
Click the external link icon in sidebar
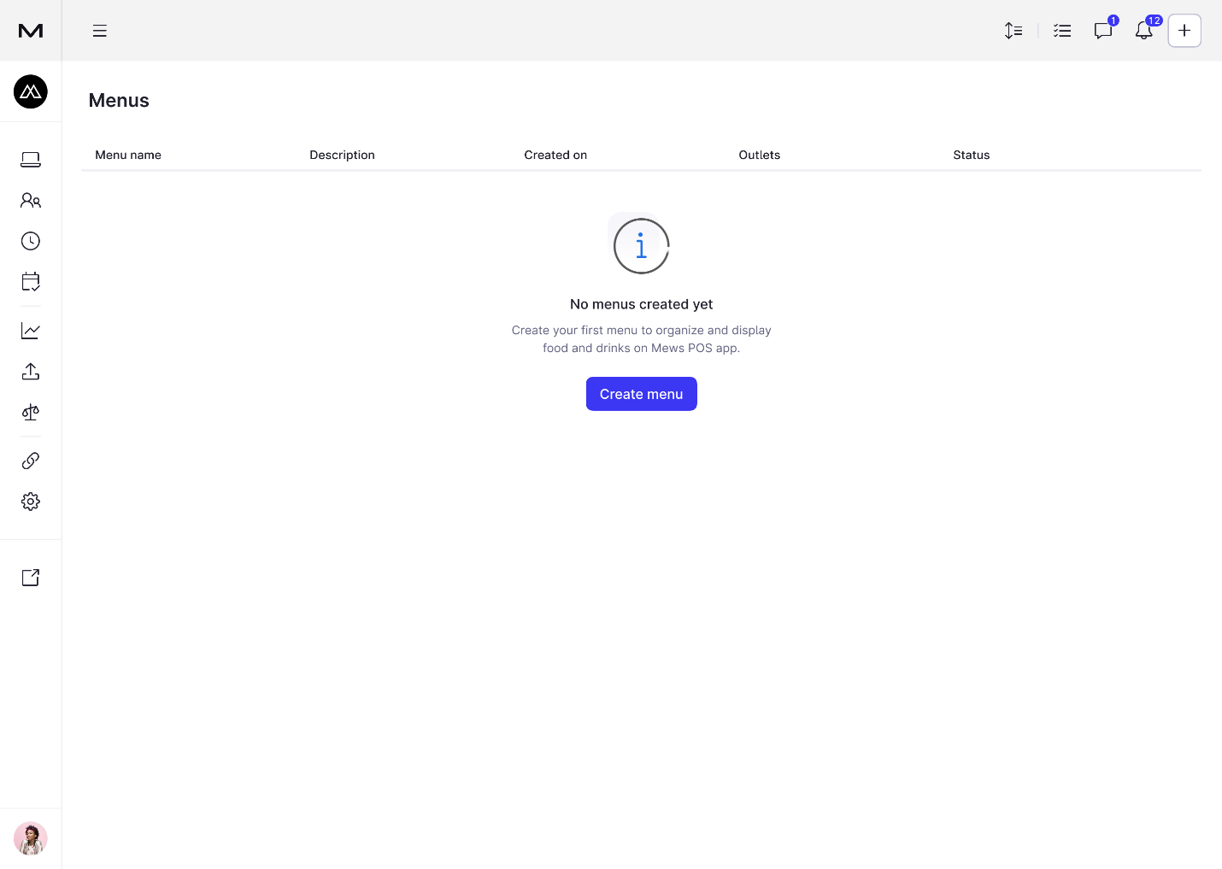tap(31, 578)
